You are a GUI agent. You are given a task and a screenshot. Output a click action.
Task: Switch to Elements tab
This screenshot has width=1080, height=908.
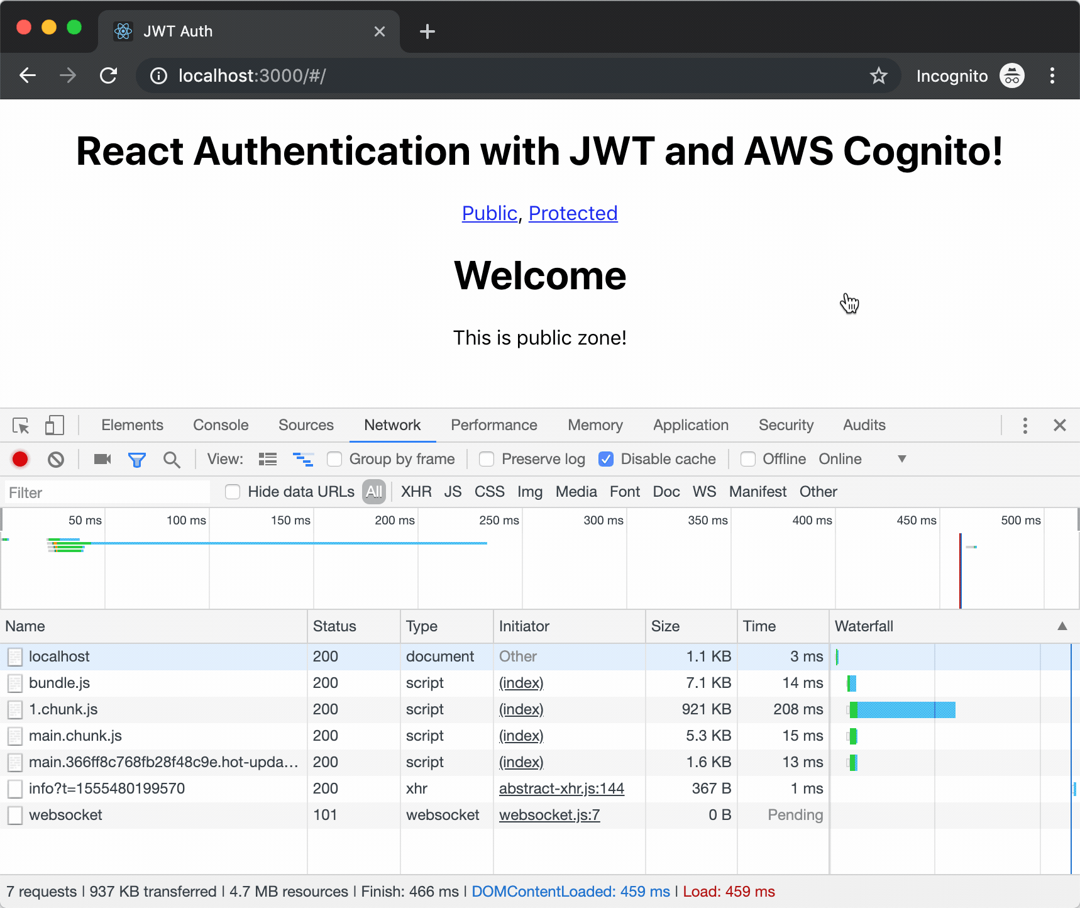(x=132, y=425)
